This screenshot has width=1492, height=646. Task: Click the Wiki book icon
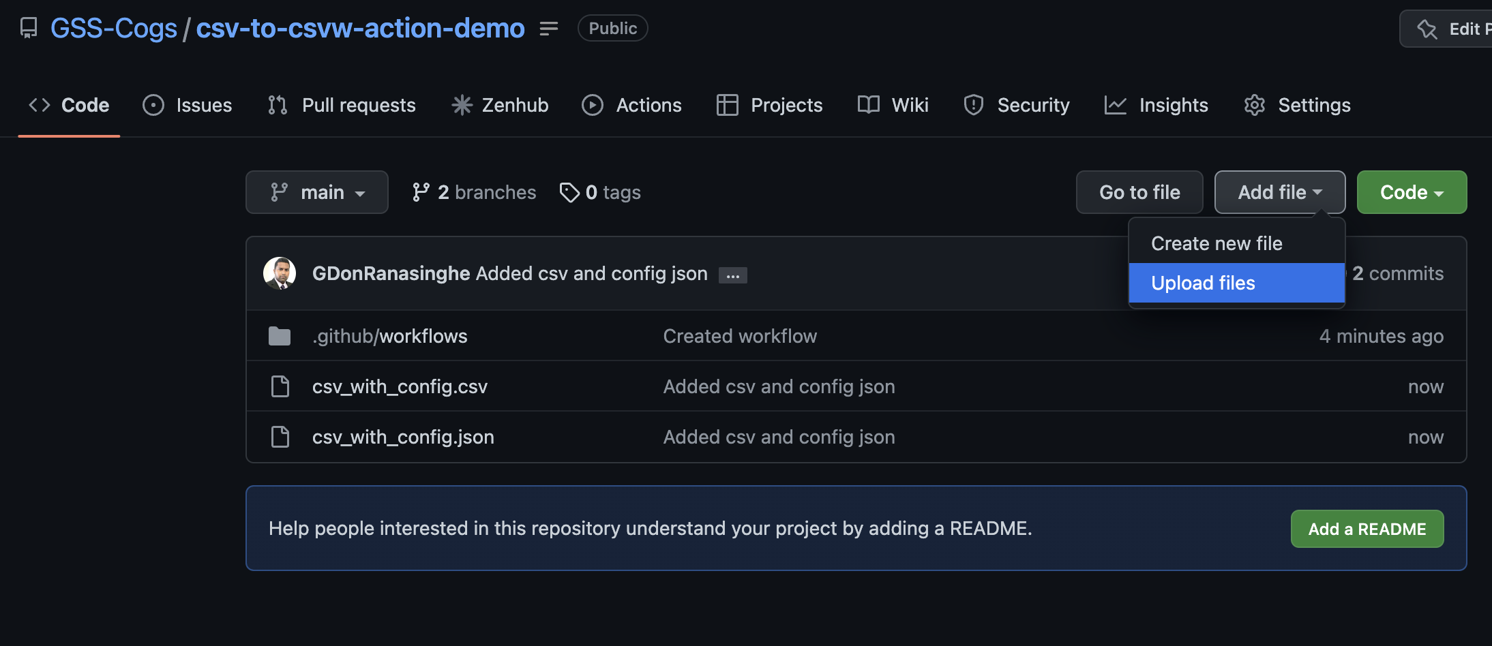(869, 105)
